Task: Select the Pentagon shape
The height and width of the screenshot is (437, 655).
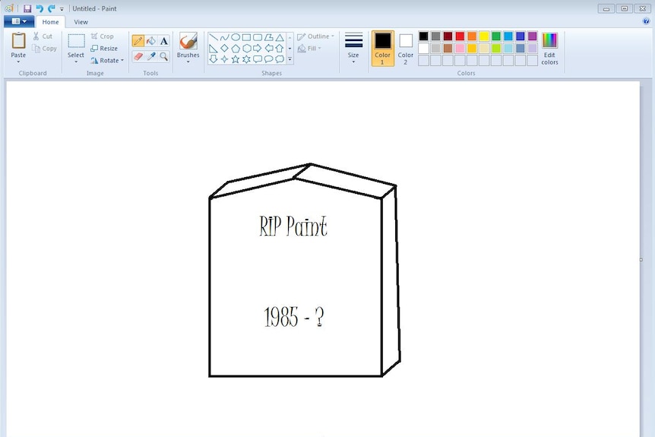Action: [x=236, y=49]
